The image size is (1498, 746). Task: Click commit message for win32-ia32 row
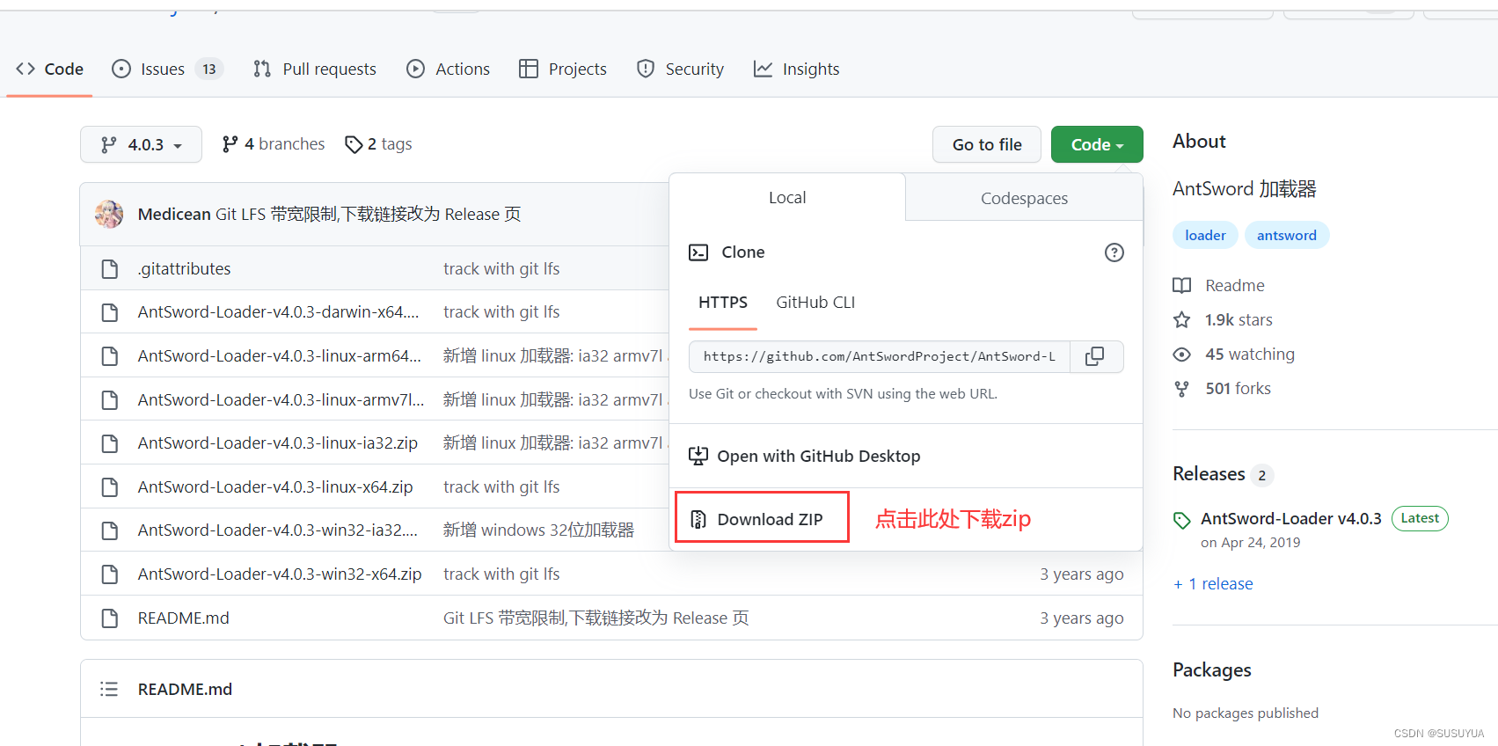pyautogui.click(x=538, y=530)
